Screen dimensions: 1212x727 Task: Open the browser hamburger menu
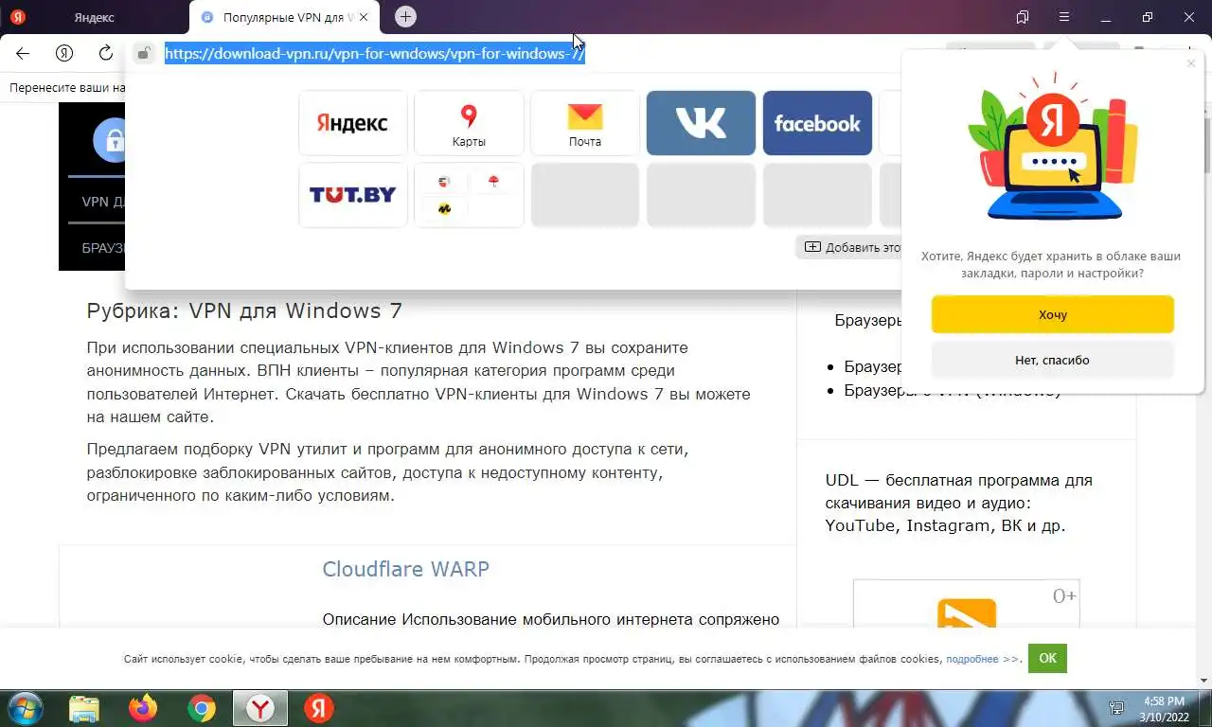[1064, 17]
